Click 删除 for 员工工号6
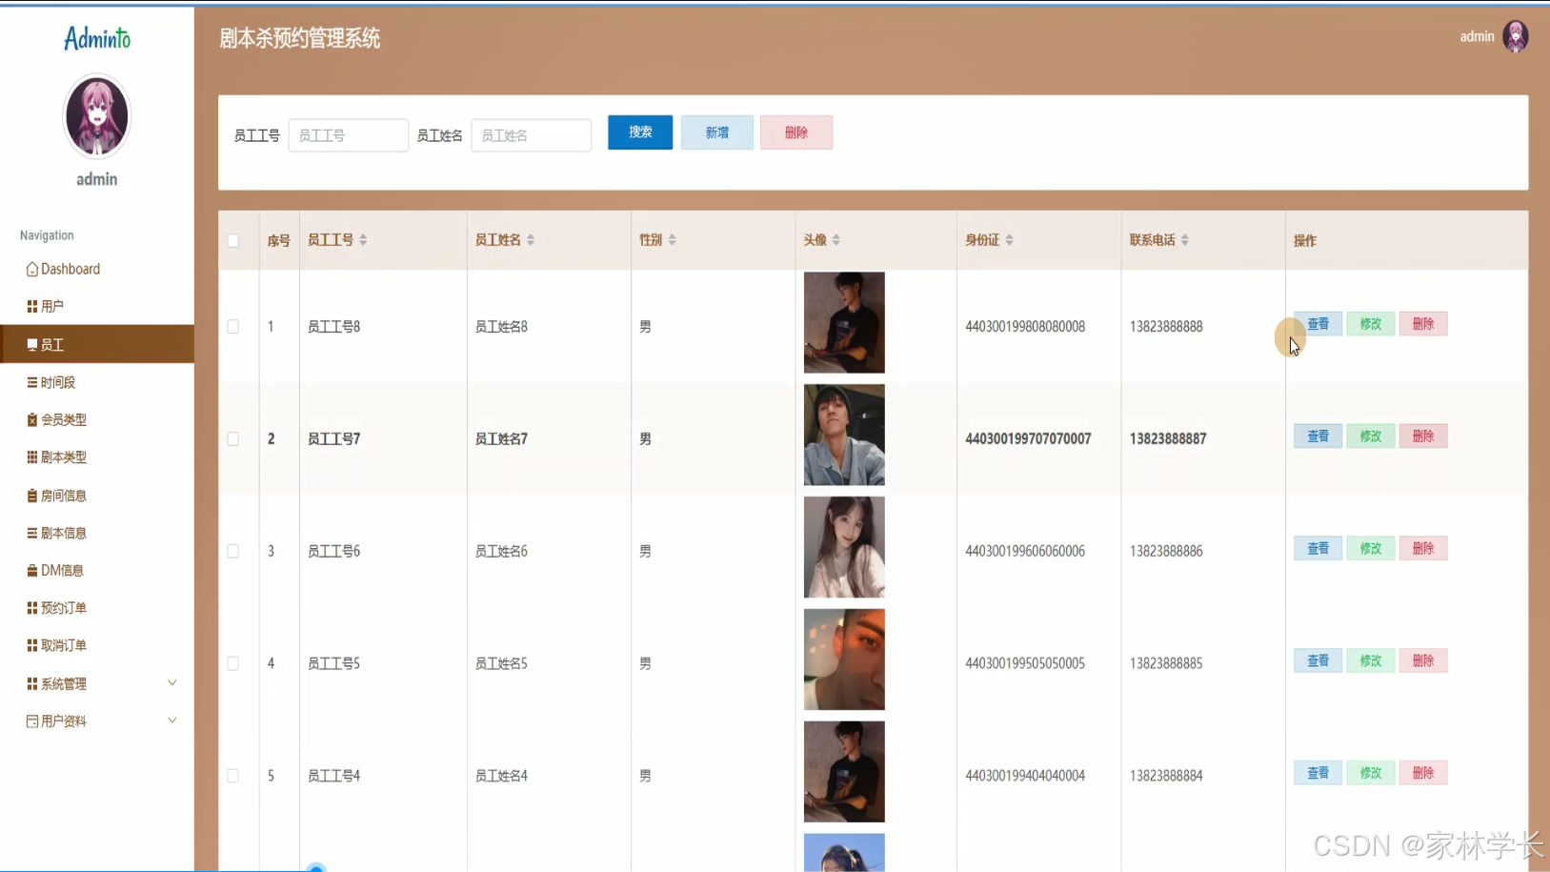1550x872 pixels. (1423, 549)
